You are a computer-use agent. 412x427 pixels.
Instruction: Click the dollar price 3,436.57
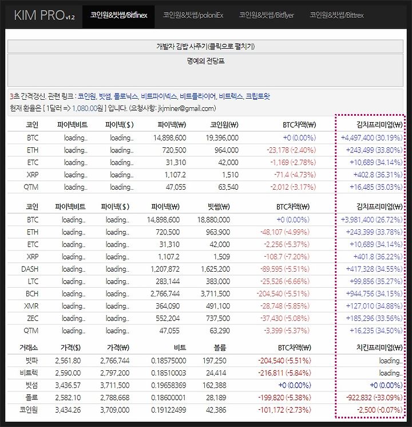[68, 385]
